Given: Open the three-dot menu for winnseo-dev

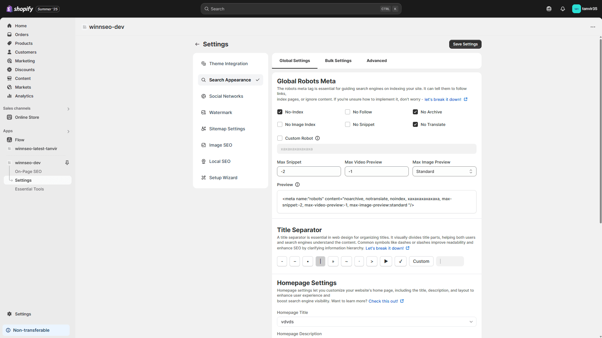Looking at the screenshot, I should 593,27.
